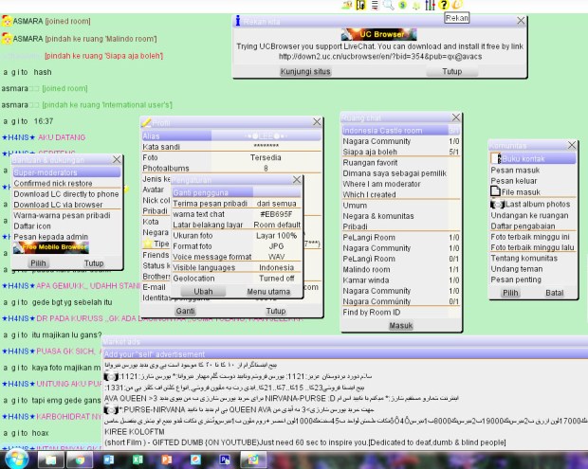Click the magnifier search icon in top toolbar
Screen dimensions: 588x469
pos(389,6)
